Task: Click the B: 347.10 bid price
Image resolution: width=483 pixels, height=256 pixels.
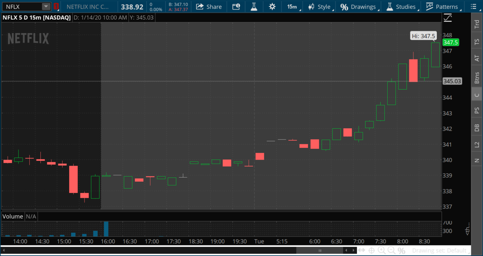Action: click(x=178, y=4)
